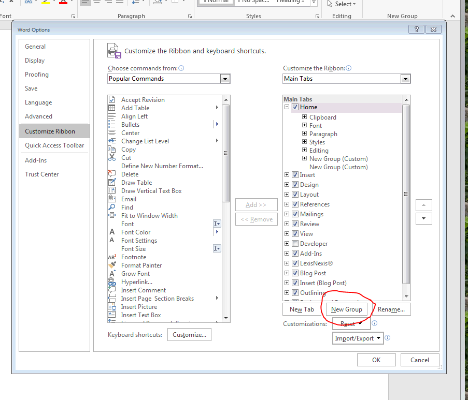Click the Move Up arrow button
Image resolution: width=468 pixels, height=400 pixels.
click(x=423, y=205)
